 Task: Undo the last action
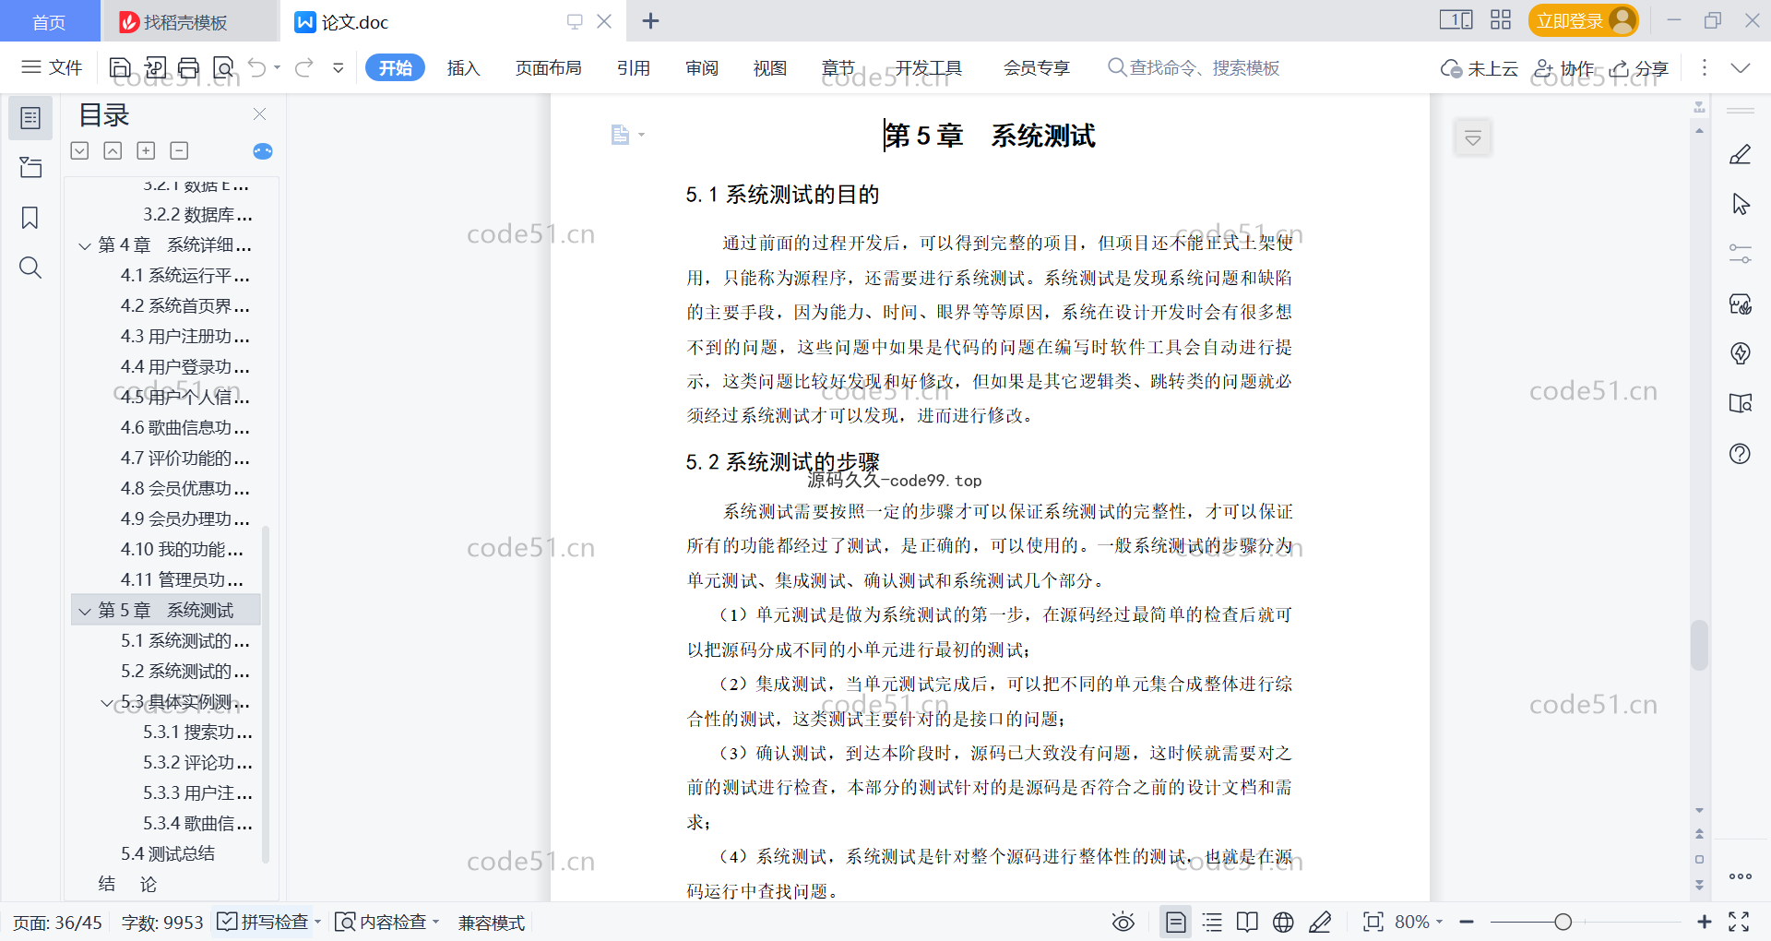(x=257, y=67)
